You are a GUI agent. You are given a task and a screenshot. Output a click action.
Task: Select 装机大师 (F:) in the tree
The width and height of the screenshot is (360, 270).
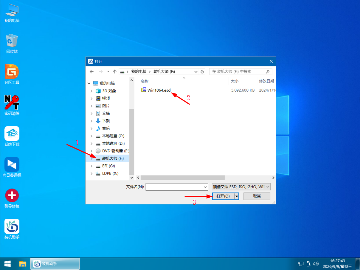coord(112,158)
